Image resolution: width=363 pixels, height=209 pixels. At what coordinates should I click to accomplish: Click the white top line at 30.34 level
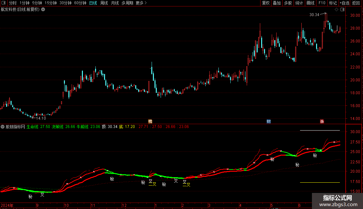320,131
